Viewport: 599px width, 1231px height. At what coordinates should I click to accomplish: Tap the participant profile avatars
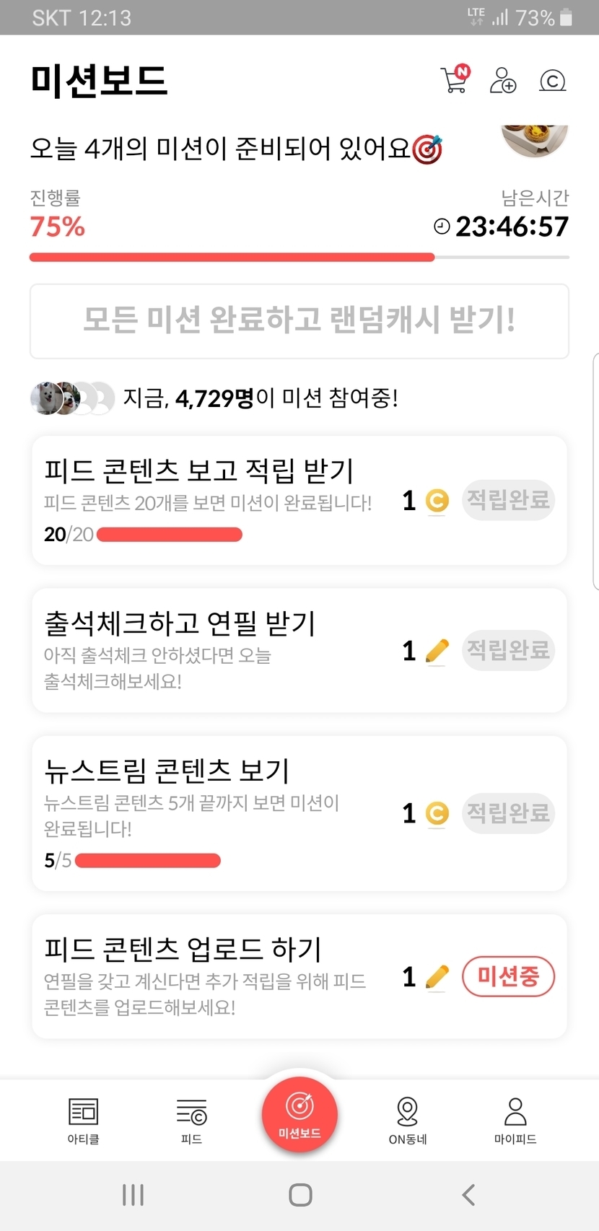pyautogui.click(x=72, y=398)
